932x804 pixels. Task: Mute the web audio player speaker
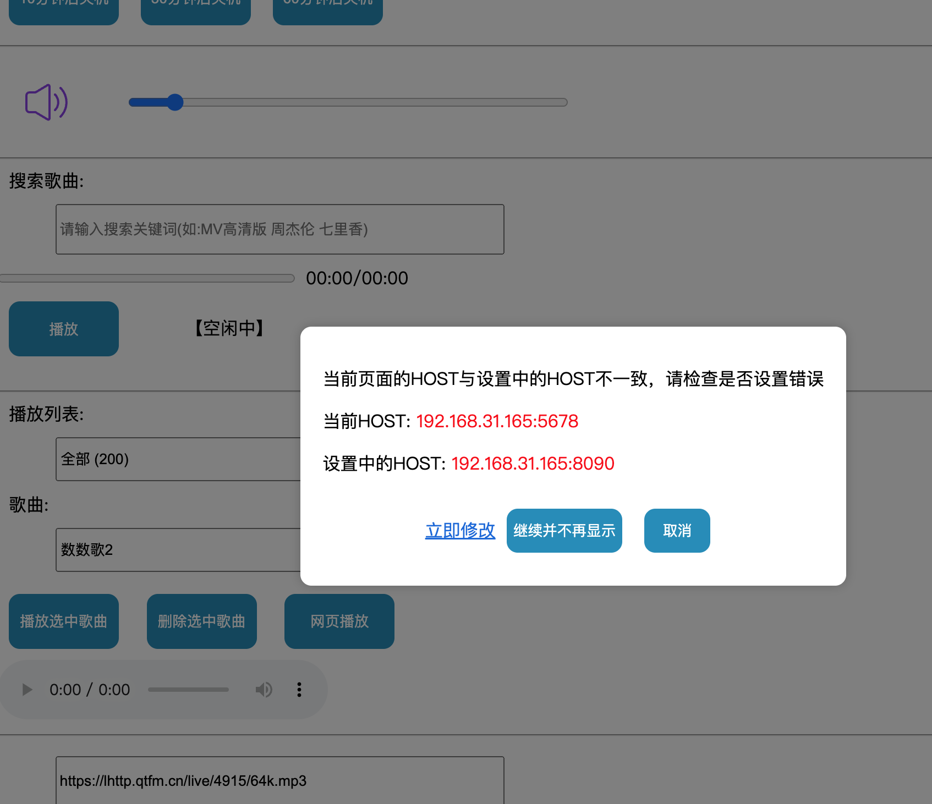(264, 690)
